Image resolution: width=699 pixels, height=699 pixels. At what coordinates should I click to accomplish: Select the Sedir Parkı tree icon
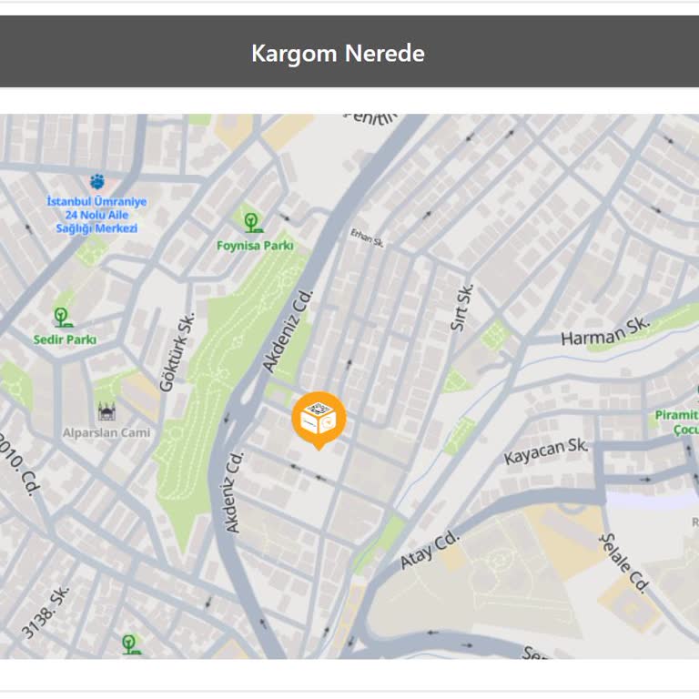click(x=64, y=318)
